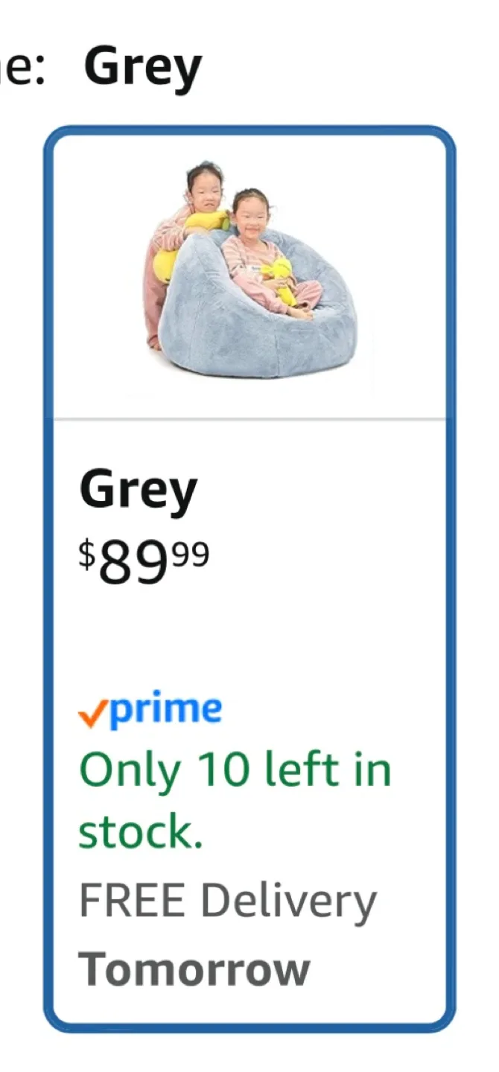
Task: Click the yellow plush toy on bean bag
Action: coord(279,279)
